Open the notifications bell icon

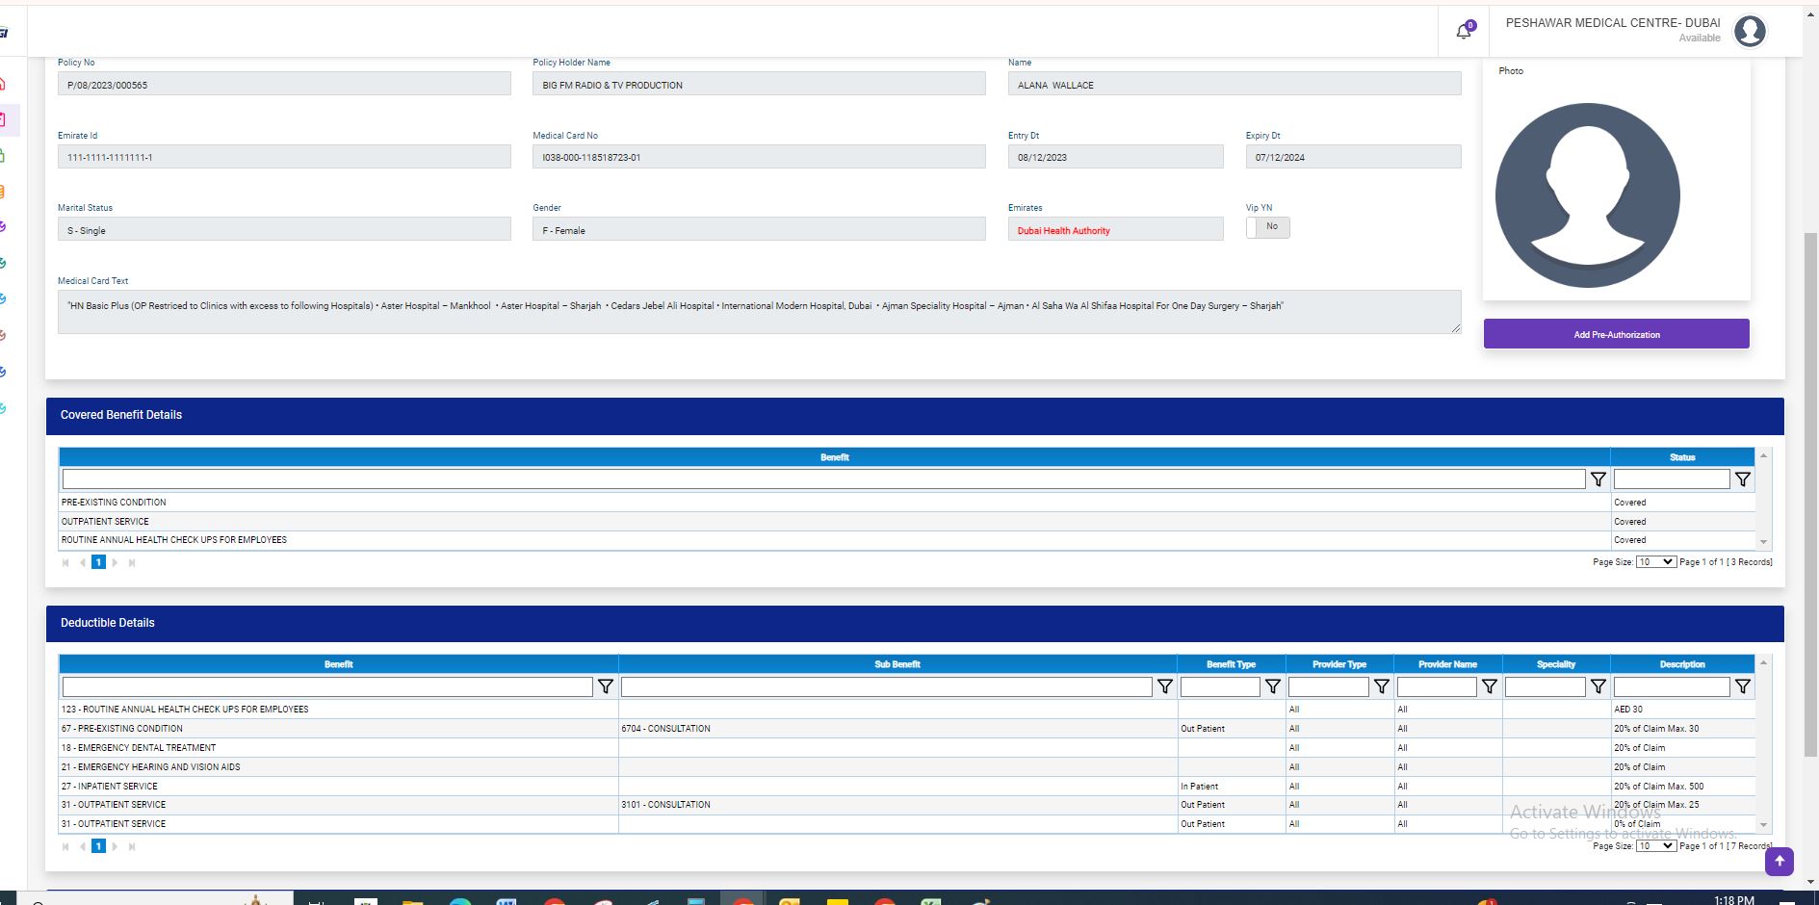pos(1464,31)
